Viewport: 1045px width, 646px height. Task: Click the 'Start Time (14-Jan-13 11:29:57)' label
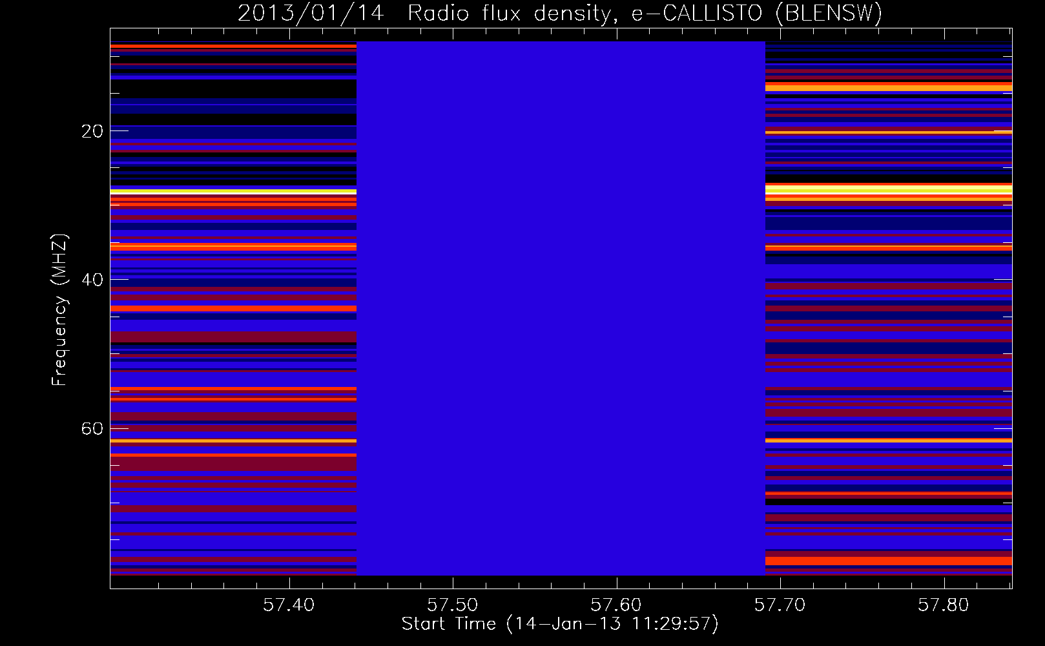(560, 624)
